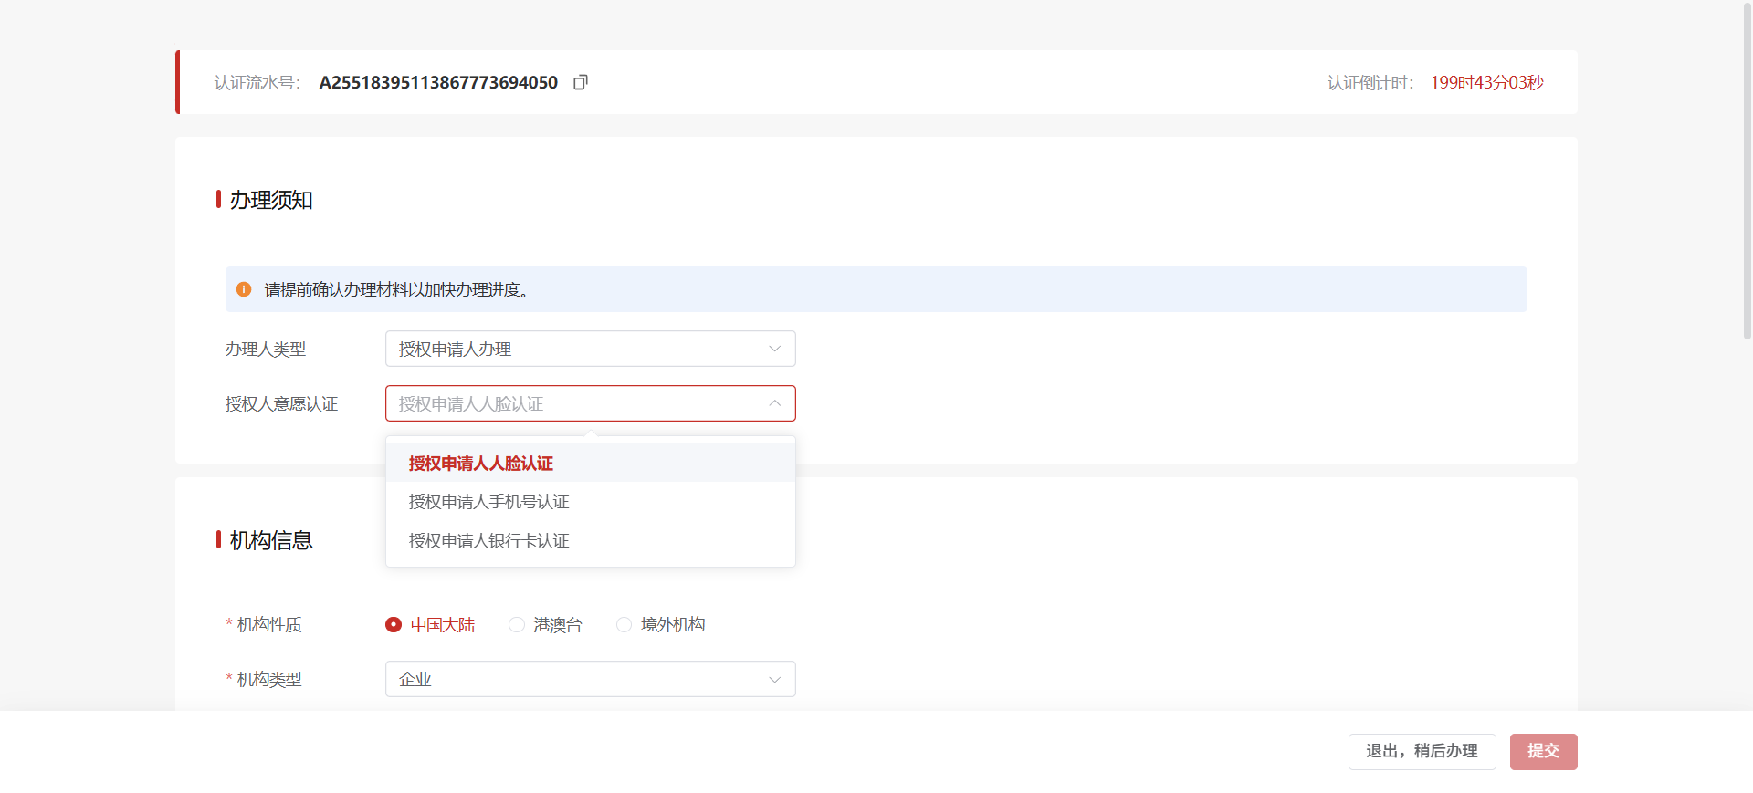
Task: Select 港澳台 radio button
Action: click(517, 624)
